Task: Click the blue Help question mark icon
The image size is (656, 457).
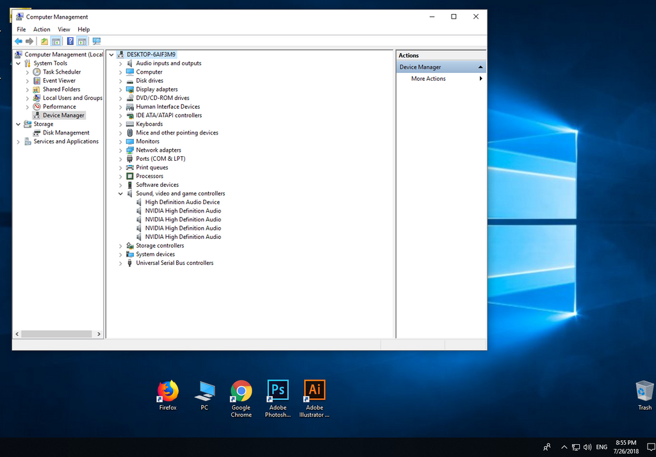Action: 70,42
